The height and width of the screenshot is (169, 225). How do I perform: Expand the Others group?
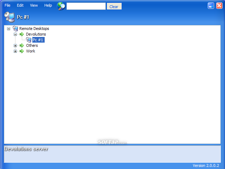click(15, 45)
